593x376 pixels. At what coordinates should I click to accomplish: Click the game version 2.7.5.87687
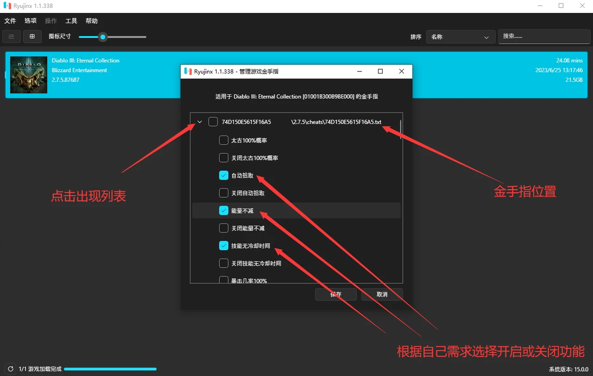click(66, 80)
